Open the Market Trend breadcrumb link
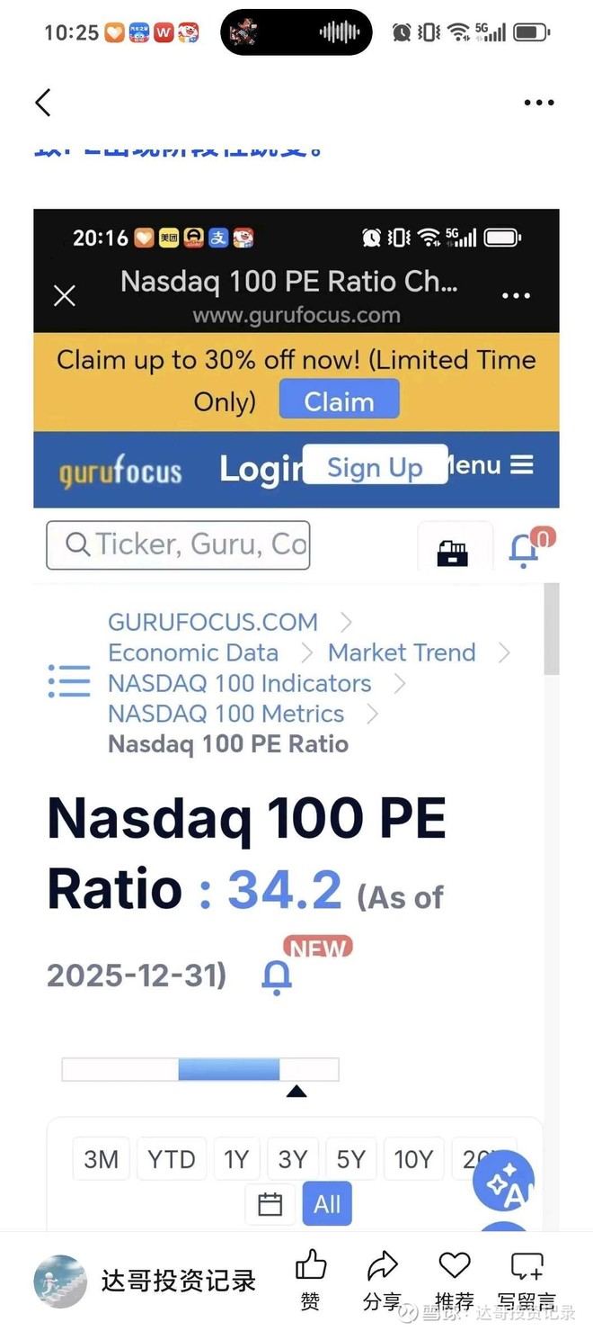 click(402, 652)
